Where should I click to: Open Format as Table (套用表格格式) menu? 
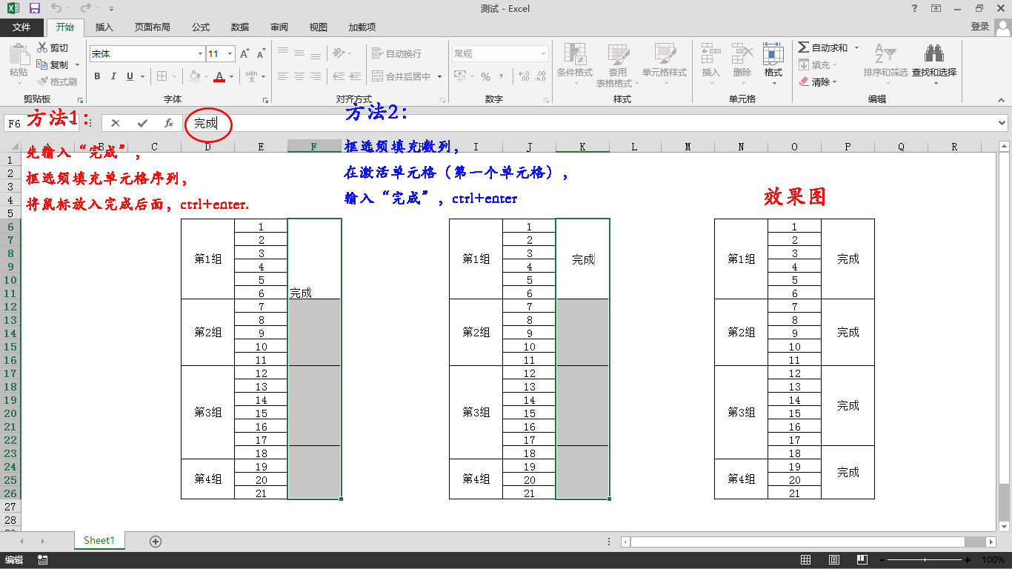point(618,64)
